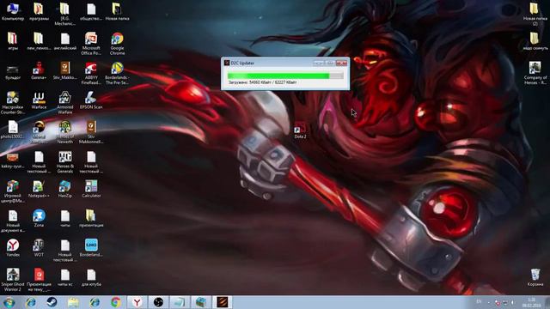Screen dimensions: 550x309
Task: Launch the Warface shortcut
Action: point(39,100)
